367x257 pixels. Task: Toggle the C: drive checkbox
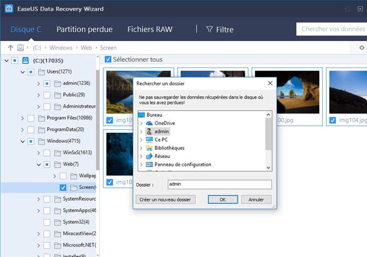[x=15, y=61]
